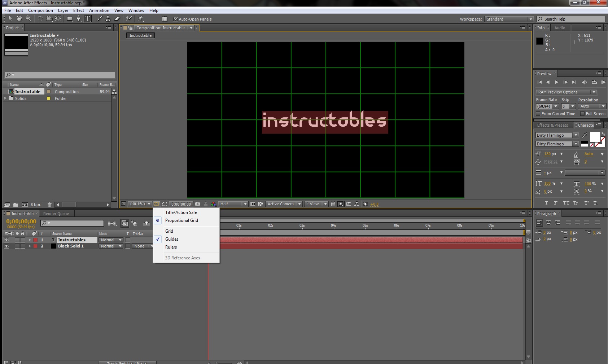The width and height of the screenshot is (608, 364).
Task: Toggle the transparency grid checkerboard icon
Action: 261,204
